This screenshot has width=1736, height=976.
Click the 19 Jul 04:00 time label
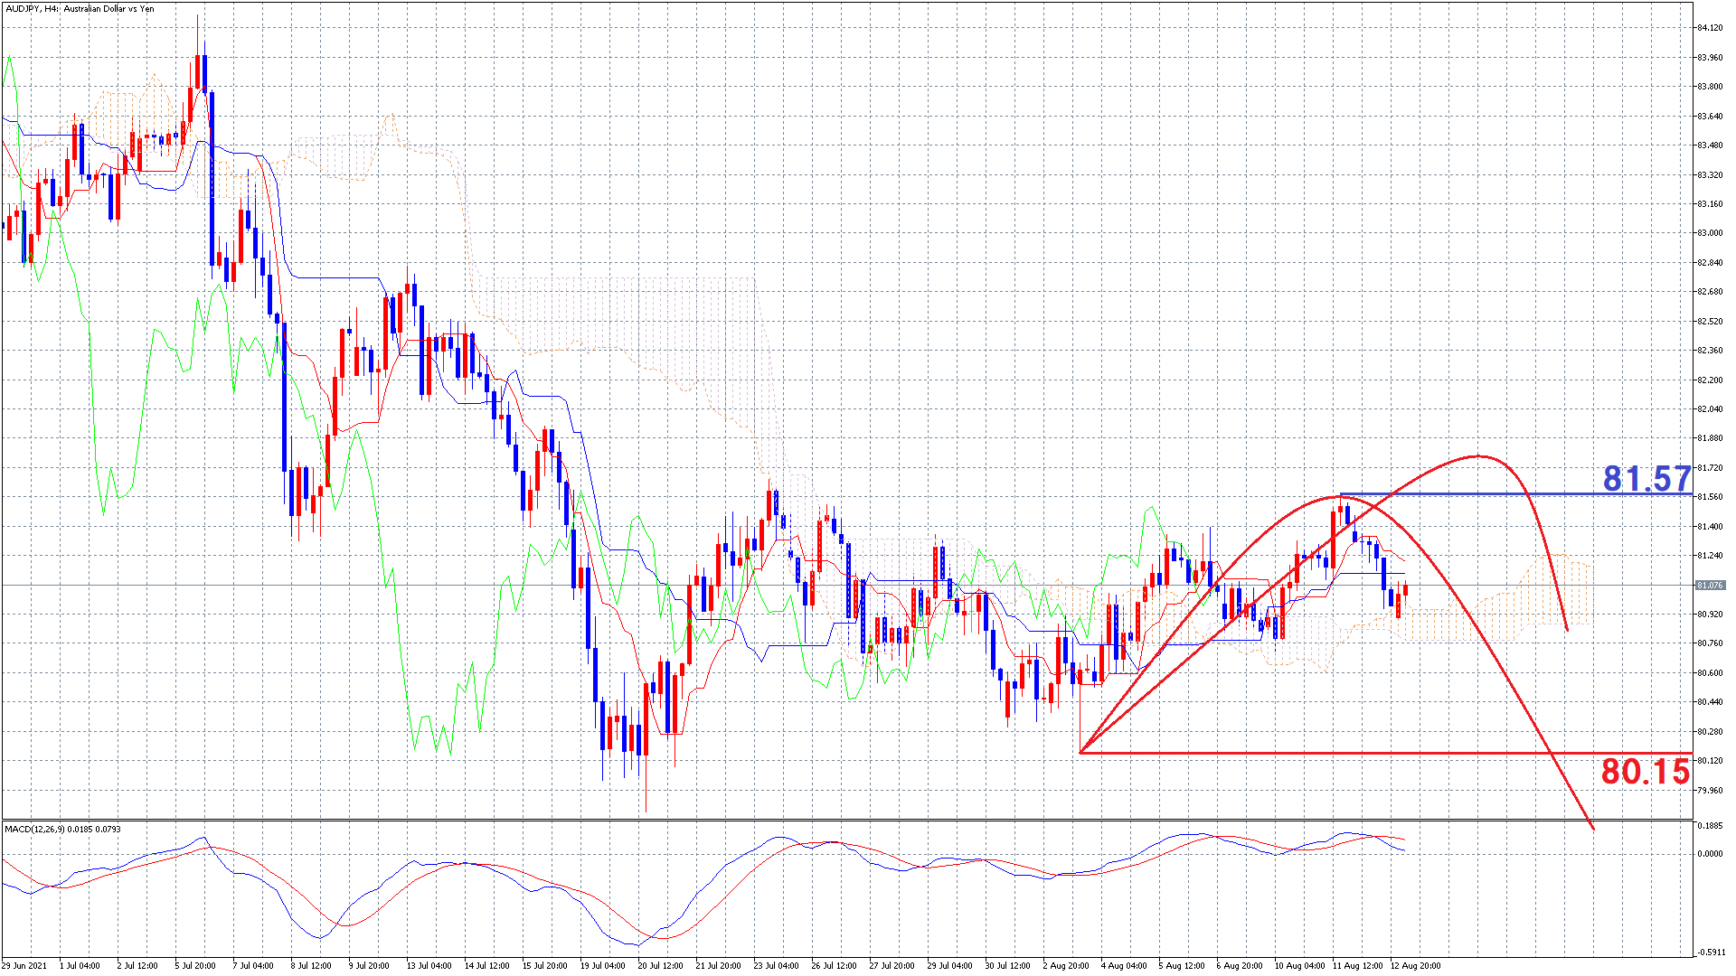603,965
